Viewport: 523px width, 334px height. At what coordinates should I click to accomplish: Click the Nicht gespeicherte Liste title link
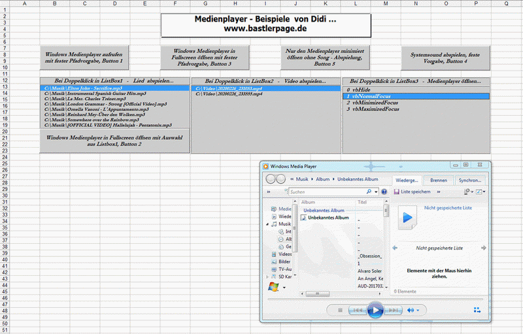tap(448, 208)
